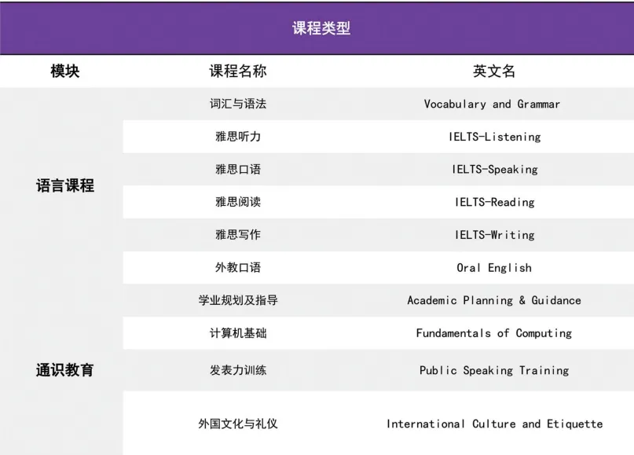Select the 外教口语 course name
The height and width of the screenshot is (455, 634).
[x=236, y=267]
